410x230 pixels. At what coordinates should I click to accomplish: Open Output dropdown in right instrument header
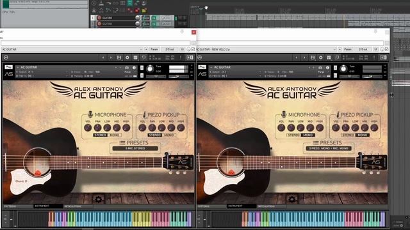coord(235,72)
